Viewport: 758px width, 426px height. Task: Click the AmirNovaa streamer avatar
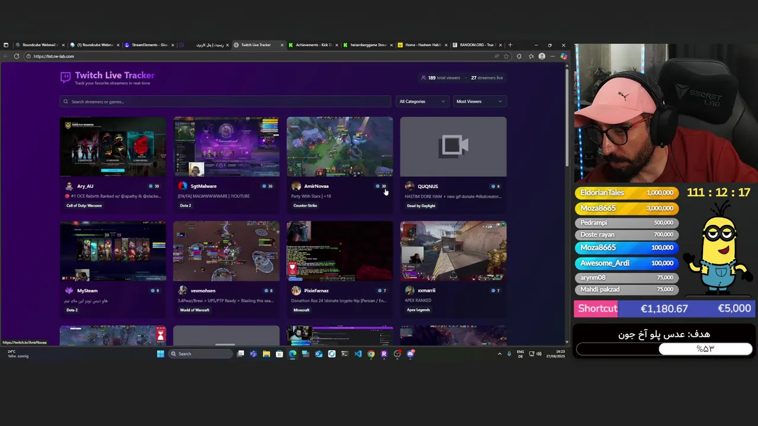click(296, 186)
